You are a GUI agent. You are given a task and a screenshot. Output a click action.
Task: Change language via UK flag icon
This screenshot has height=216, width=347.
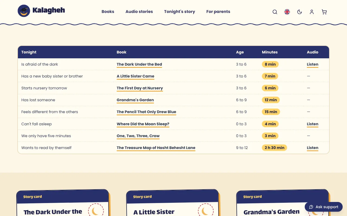tap(287, 12)
